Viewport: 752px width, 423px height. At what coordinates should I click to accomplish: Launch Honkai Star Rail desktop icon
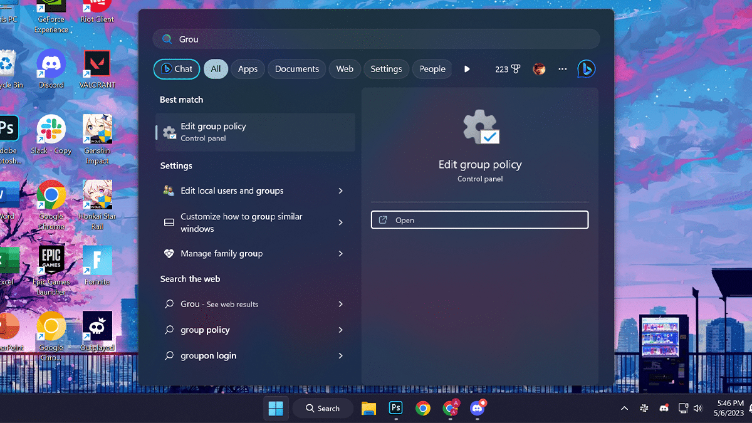coord(97,206)
